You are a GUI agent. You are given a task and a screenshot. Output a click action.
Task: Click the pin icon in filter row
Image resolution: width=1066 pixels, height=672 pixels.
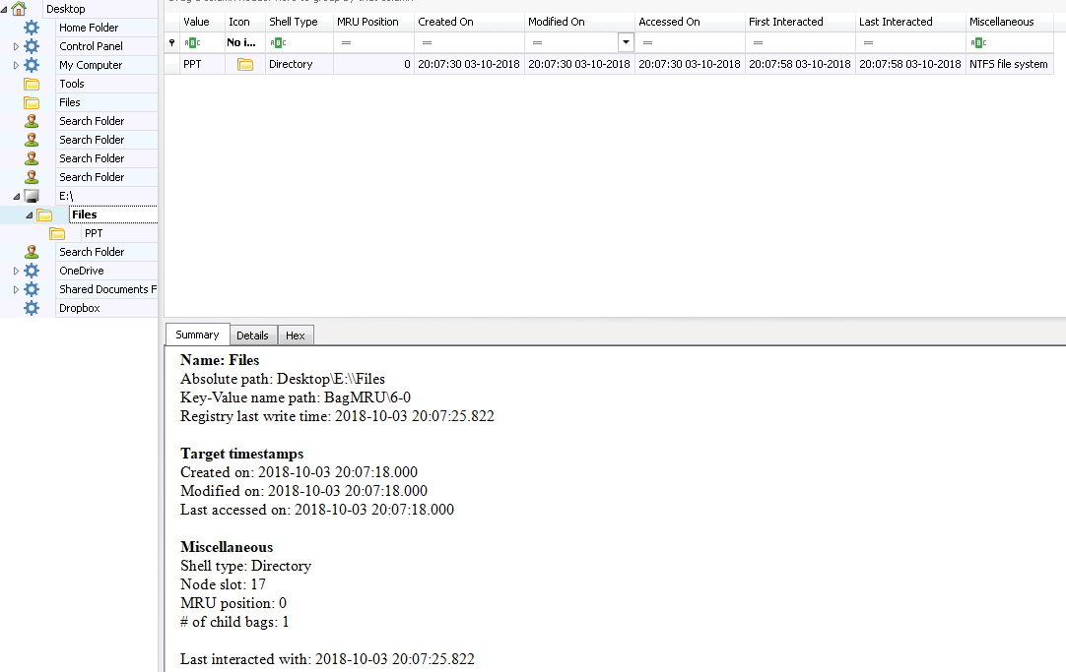[171, 42]
